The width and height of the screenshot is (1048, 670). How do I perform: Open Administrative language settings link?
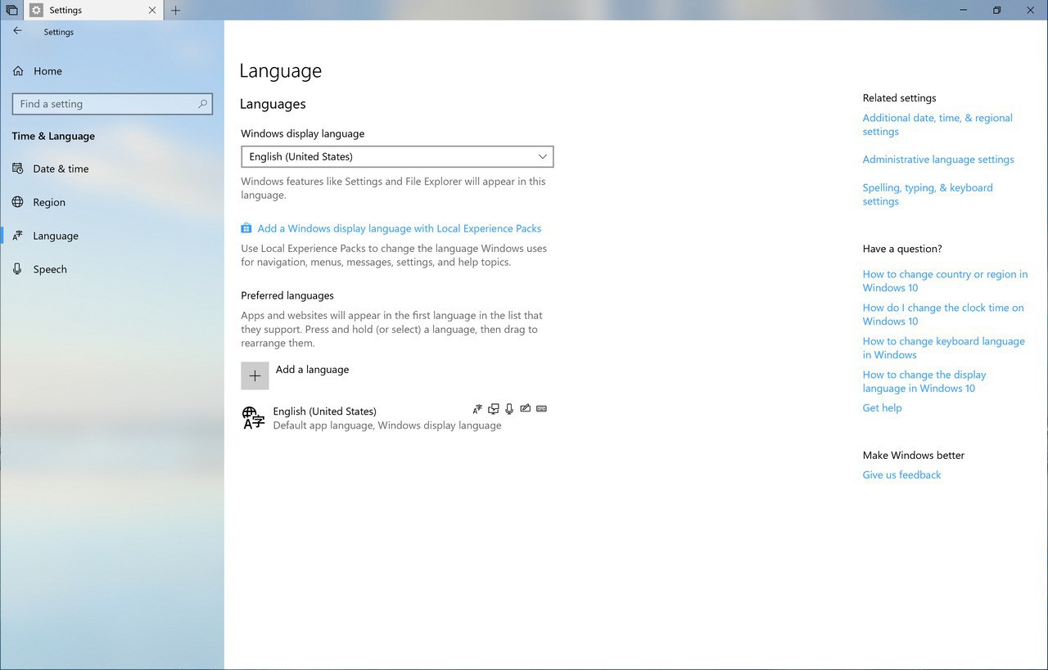pos(938,160)
